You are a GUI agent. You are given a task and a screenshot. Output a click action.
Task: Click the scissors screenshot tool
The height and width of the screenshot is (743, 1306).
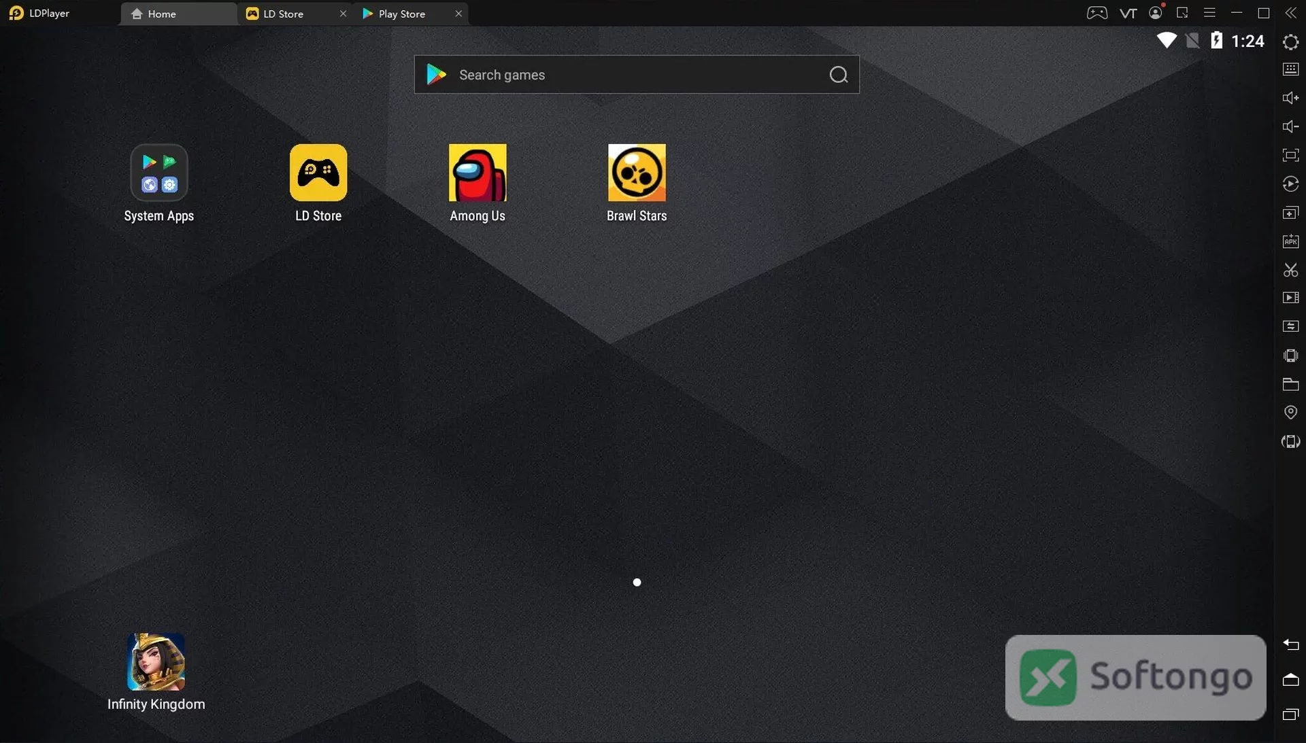click(x=1290, y=270)
